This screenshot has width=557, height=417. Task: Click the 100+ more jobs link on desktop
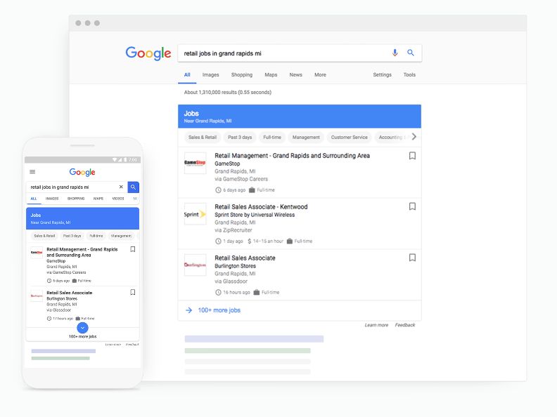pos(219,310)
